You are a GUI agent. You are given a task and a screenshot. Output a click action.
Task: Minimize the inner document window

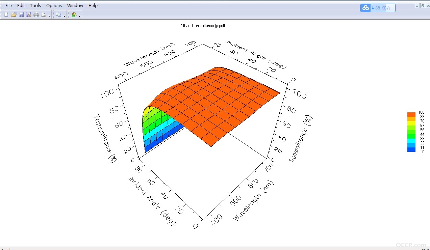pos(418,6)
